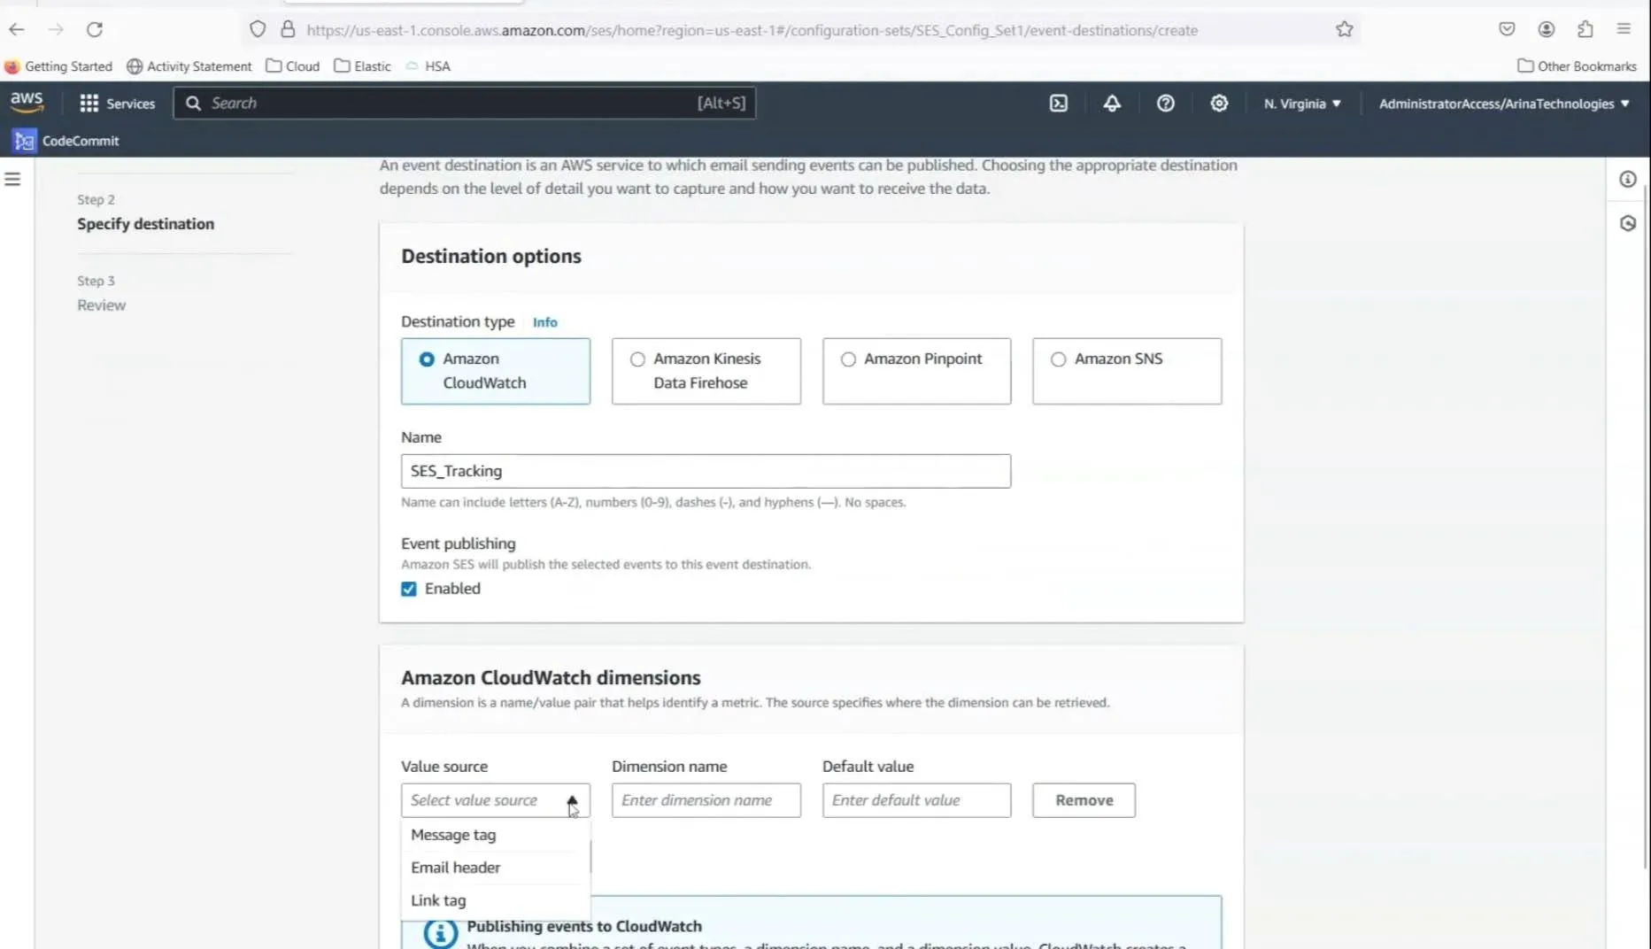
Task: Bookmark this page with star icon
Action: tap(1344, 30)
